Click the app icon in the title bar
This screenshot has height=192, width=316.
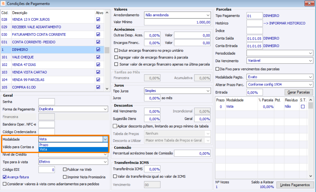tap(3, 4)
